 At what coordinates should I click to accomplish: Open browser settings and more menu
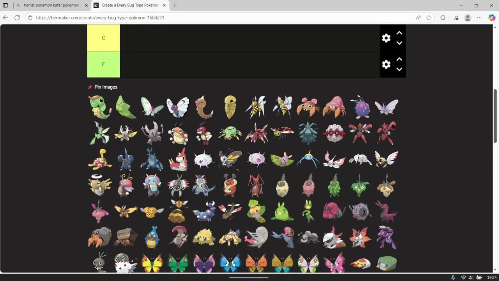tap(480, 18)
